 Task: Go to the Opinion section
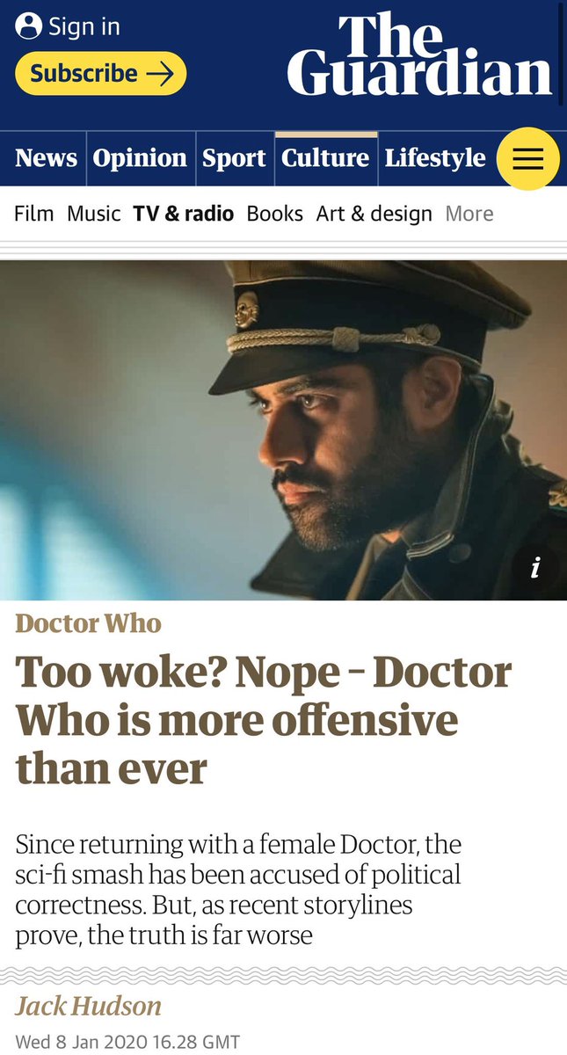point(140,158)
